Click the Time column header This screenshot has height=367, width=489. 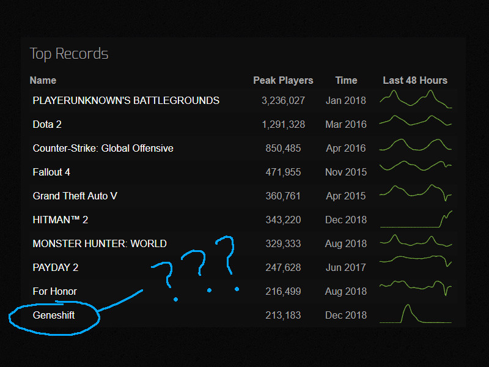click(346, 80)
